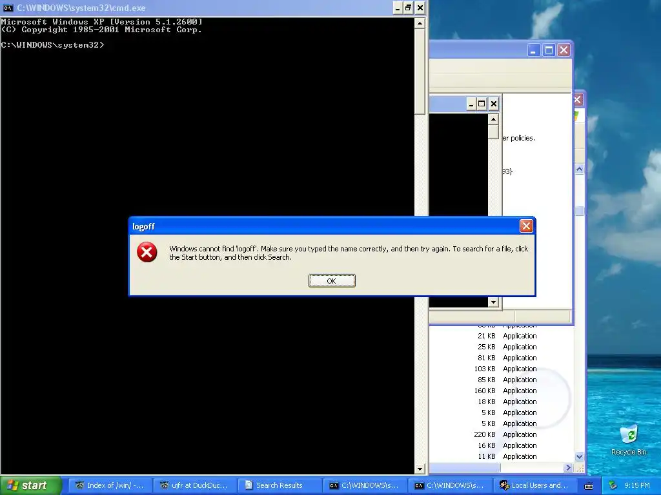Click the keyboard icon near system tray
The image size is (661, 495).
coord(589,486)
